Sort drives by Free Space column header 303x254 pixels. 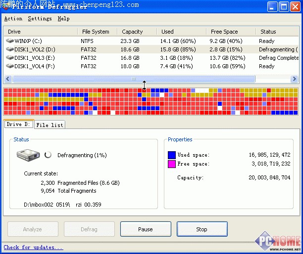point(224,32)
